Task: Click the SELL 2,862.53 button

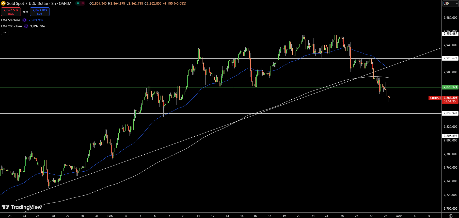Action: coord(11,12)
